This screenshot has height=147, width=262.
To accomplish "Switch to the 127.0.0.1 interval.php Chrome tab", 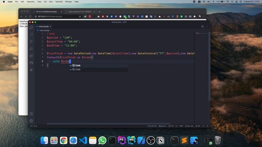I will (x=47, y=12).
